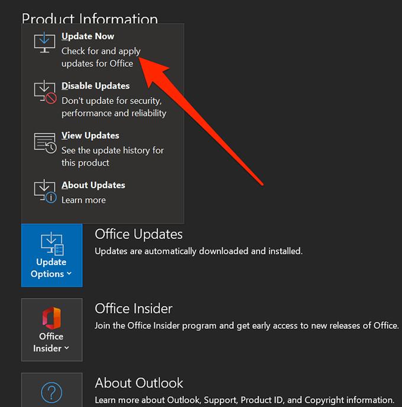Click the 'Check for and apply updates' description
This screenshot has width=402, height=407.
pyautogui.click(x=100, y=57)
